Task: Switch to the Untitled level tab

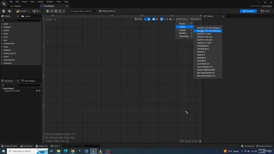Action: point(16,6)
